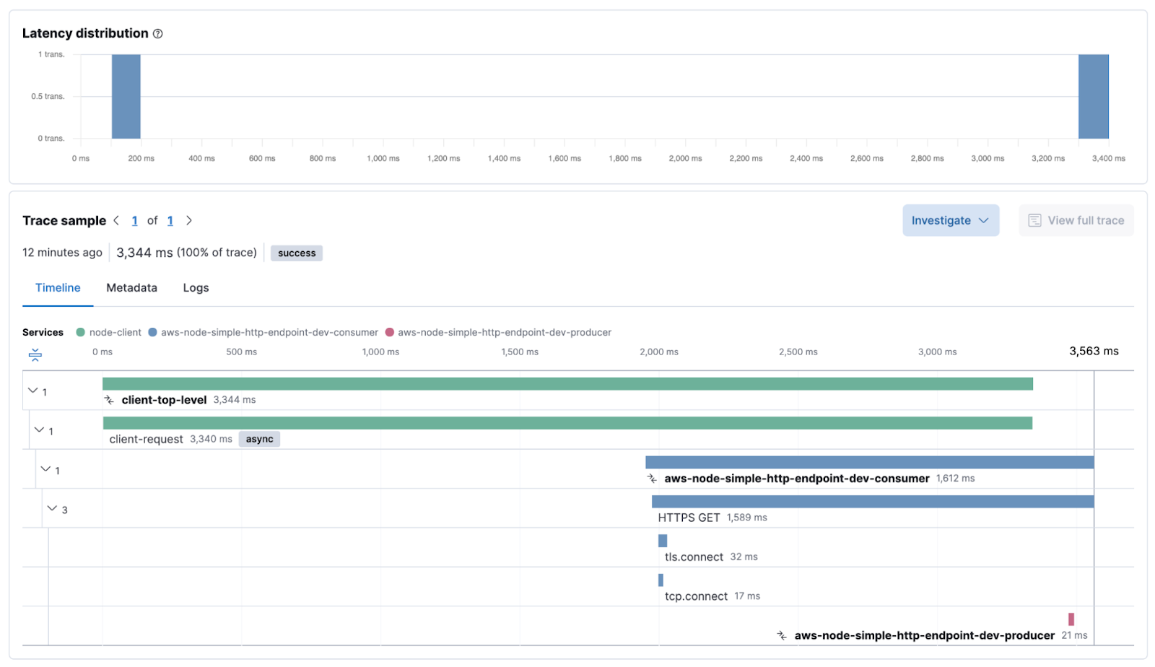Viewport: 1155px width, 667px height.
Task: Click the node-client green legend dot
Action: 81,332
